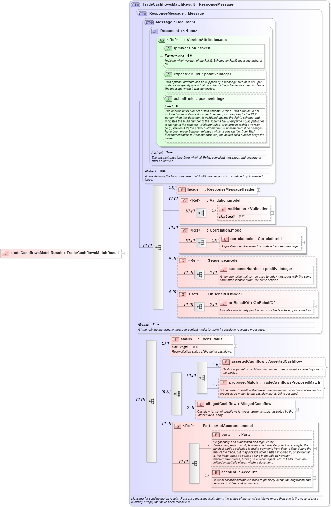
Task: Click the 'status : EventStatus' label
Action: (202, 339)
